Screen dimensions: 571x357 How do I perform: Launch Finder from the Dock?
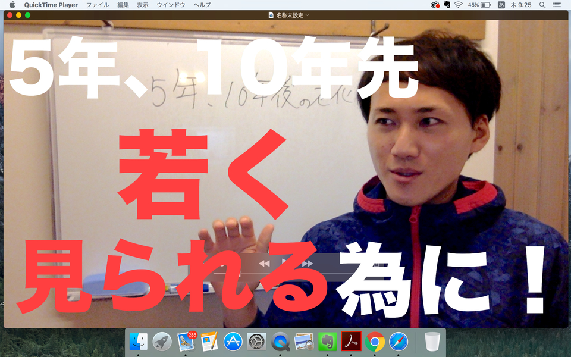click(138, 342)
